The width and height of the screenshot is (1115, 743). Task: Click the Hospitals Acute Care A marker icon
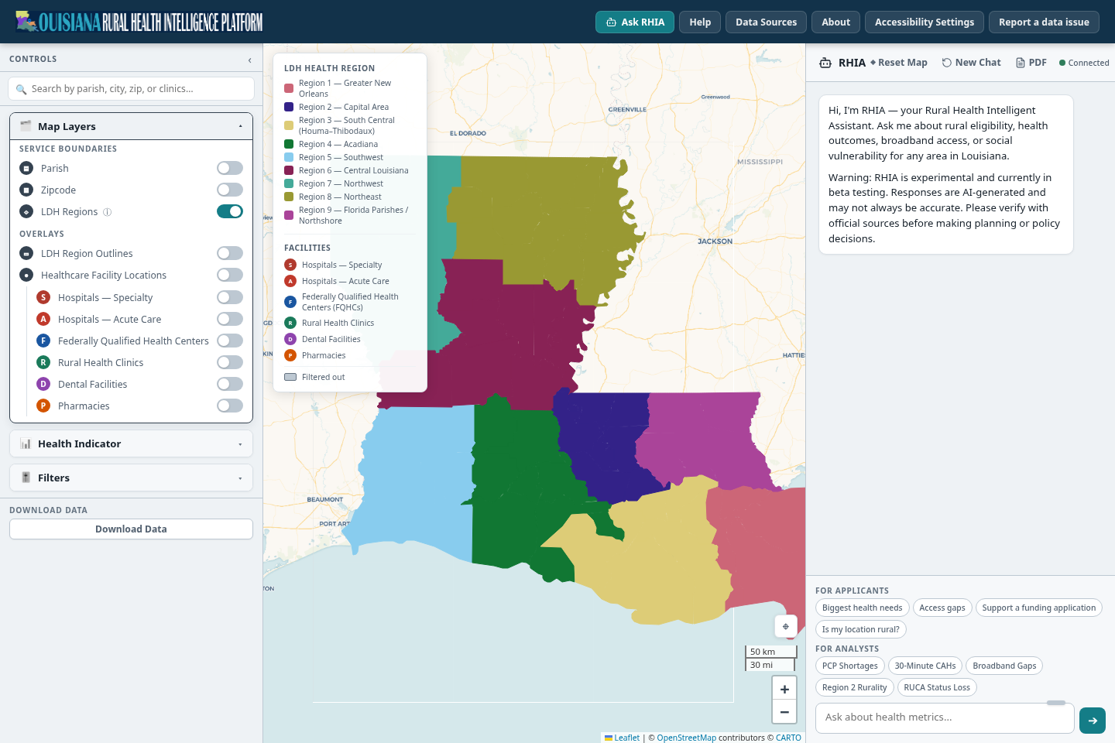pyautogui.click(x=43, y=319)
